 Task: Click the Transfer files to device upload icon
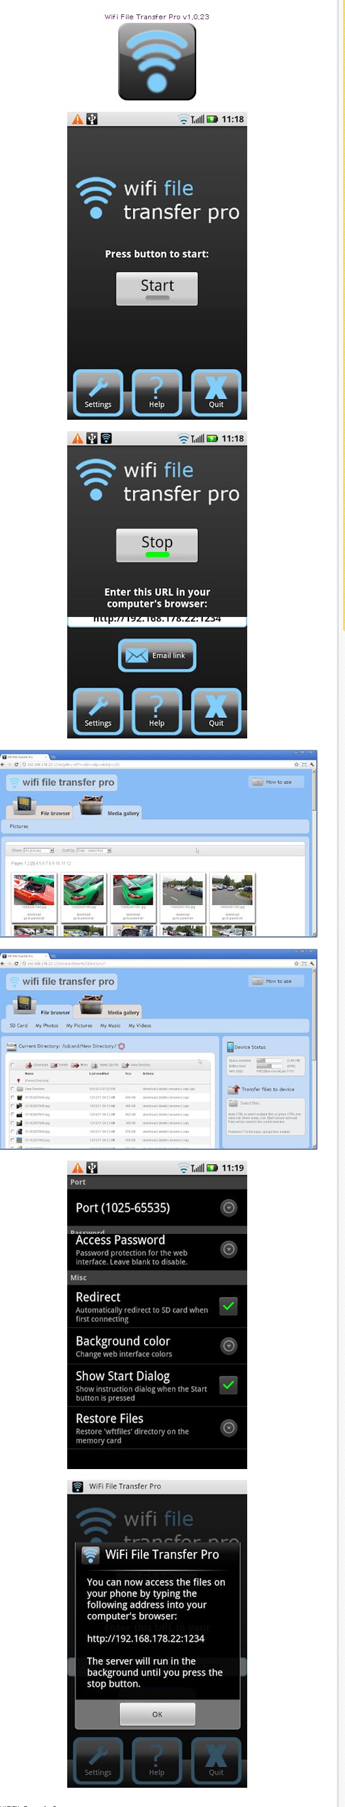[234, 1090]
